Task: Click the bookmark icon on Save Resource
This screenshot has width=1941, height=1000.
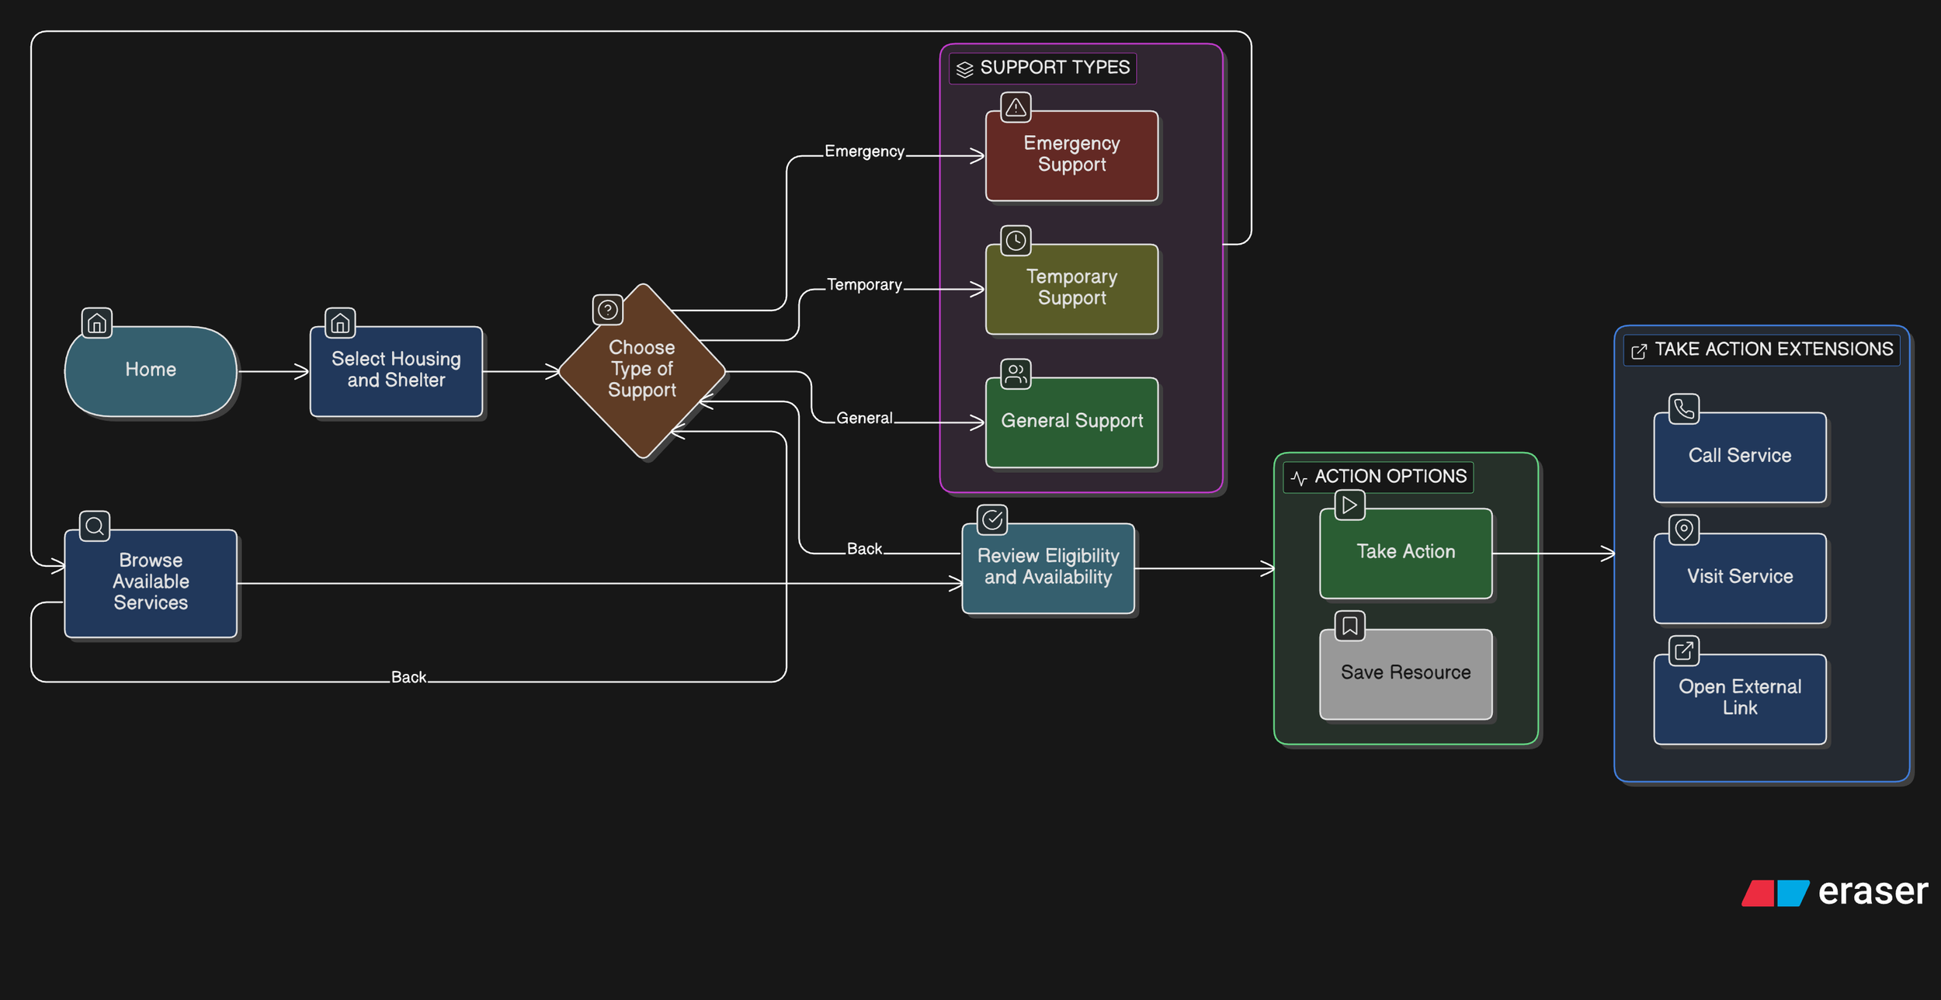Action: coord(1350,626)
